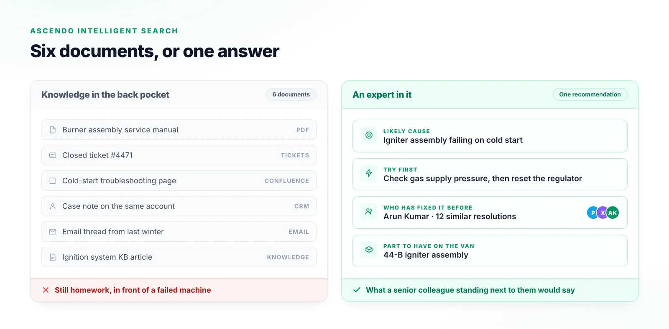Viewport: 669px width, 329px height.
Task: Click the page icon for Cold-start troubleshooting page
Action: [x=53, y=181]
